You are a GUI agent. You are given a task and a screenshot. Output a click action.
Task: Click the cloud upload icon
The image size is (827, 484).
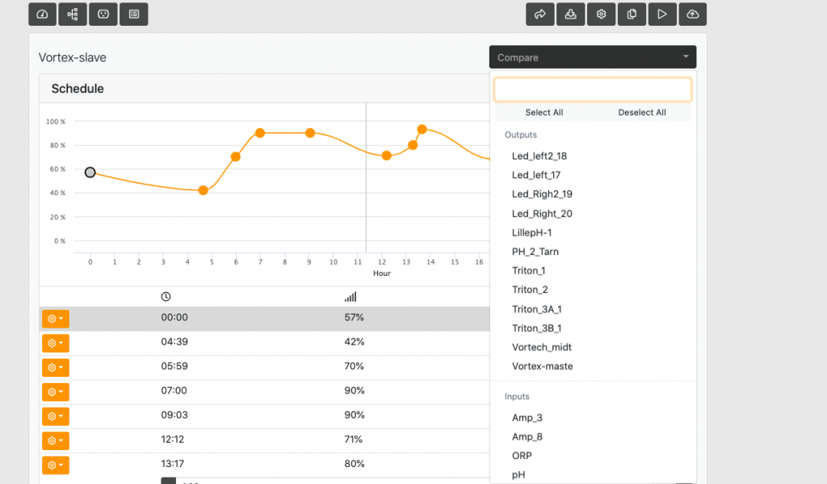tap(692, 14)
